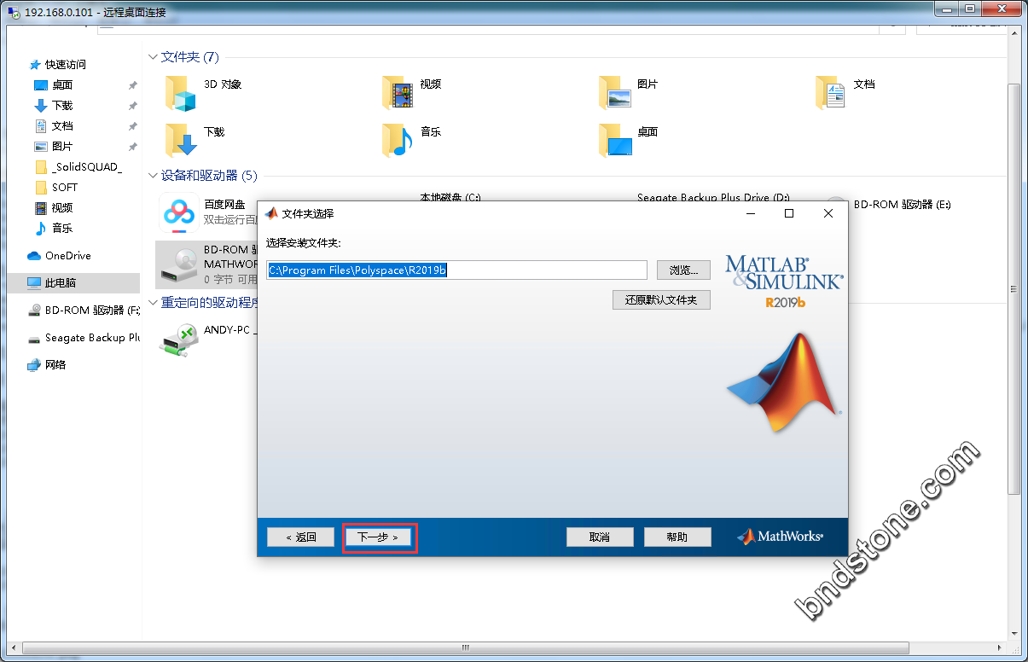1028x662 pixels.
Task: Open installer 帮助 (Help) button
Action: click(677, 537)
